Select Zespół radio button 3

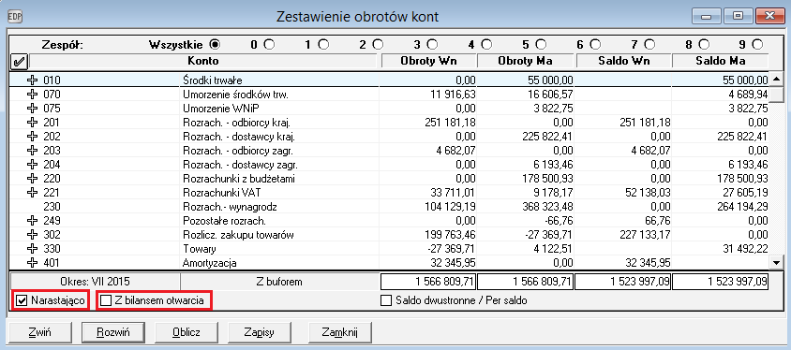click(x=432, y=45)
